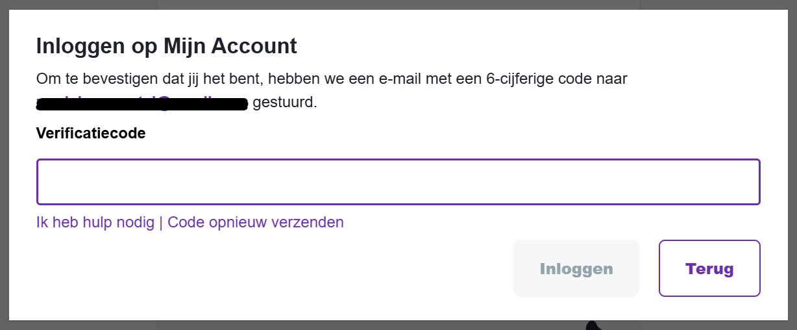Screen dimensions: 797x330
Task: Return to the previous step via Terug
Action: click(x=709, y=268)
